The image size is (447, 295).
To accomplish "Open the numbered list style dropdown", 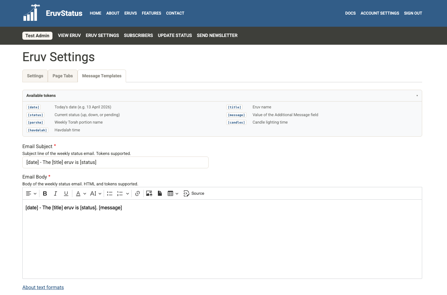I will tap(127, 193).
